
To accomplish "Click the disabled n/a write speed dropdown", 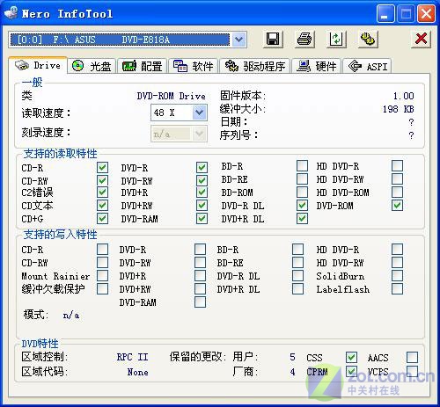I will [x=179, y=134].
